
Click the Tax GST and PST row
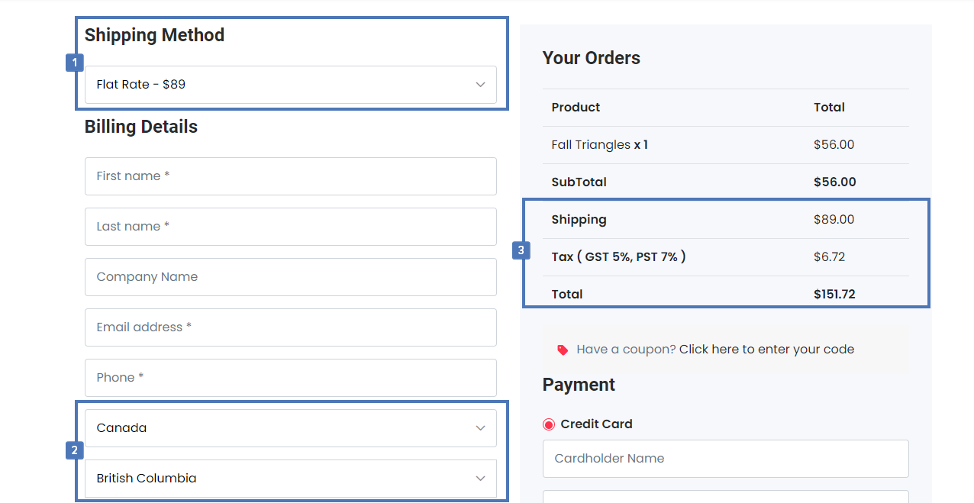[x=617, y=256]
